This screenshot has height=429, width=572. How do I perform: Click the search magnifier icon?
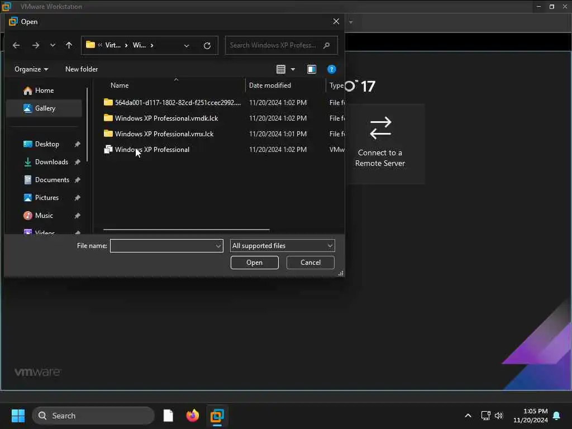coord(326,45)
